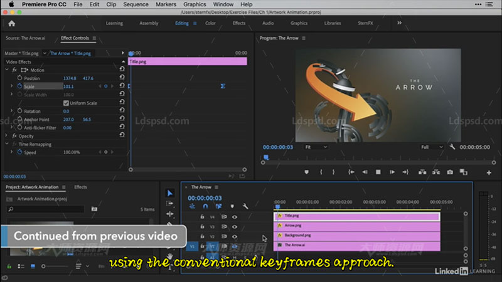
Task: Show more workspaces overflow chevrons
Action: point(399,23)
